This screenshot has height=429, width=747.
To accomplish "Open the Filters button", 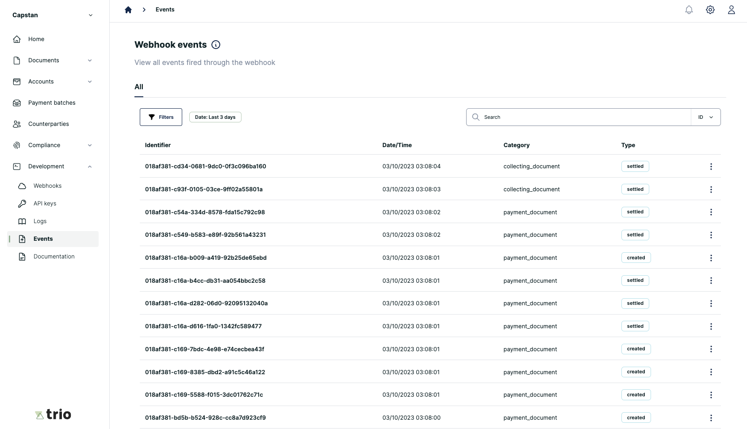I will click(x=161, y=117).
